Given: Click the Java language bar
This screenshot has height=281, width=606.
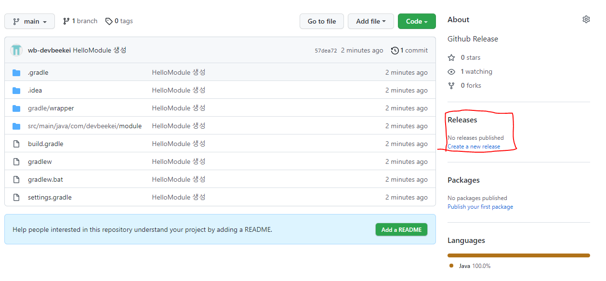Looking at the screenshot, I should click(519, 255).
